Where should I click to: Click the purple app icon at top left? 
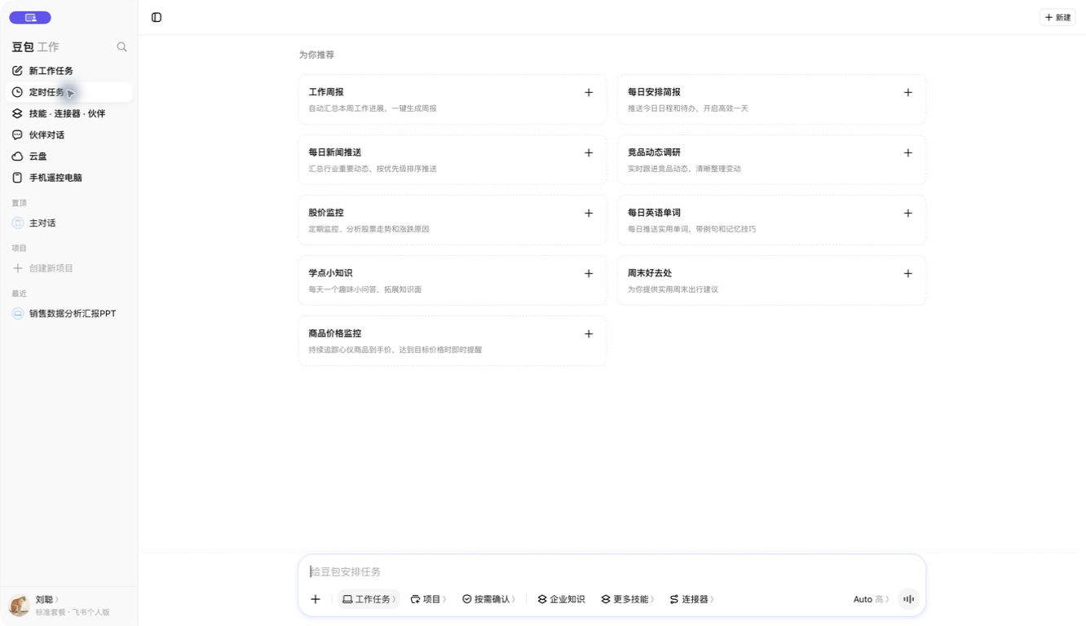click(30, 18)
